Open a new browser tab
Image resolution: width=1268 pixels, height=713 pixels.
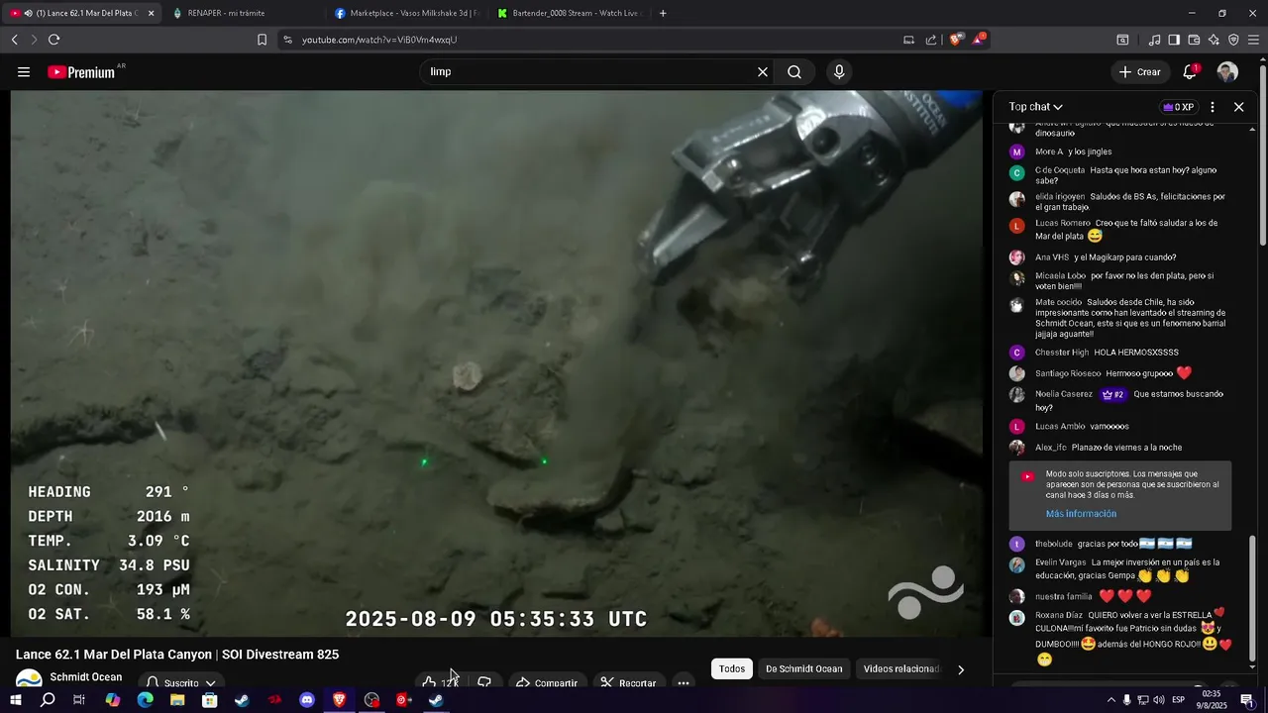click(x=663, y=13)
